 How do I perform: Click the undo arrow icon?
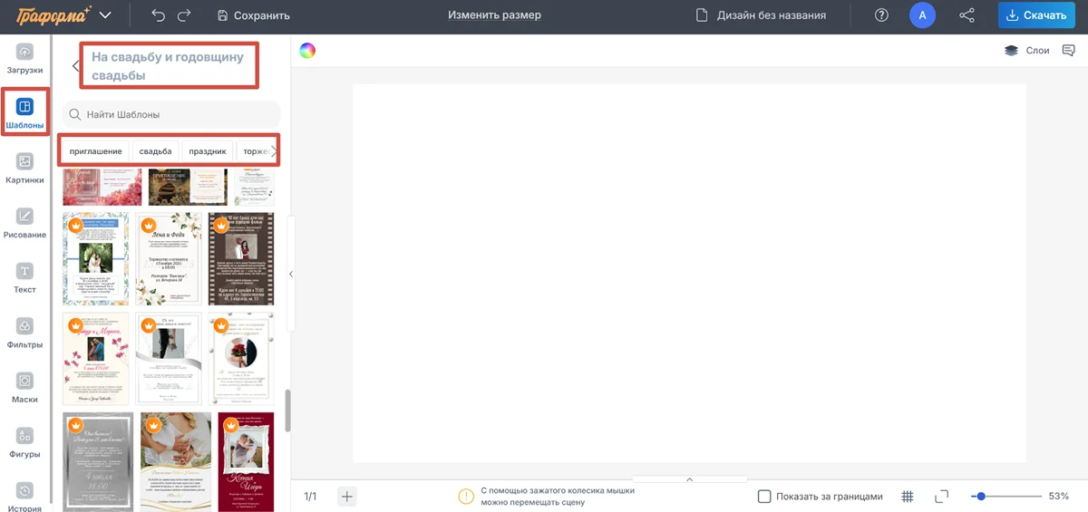point(159,15)
